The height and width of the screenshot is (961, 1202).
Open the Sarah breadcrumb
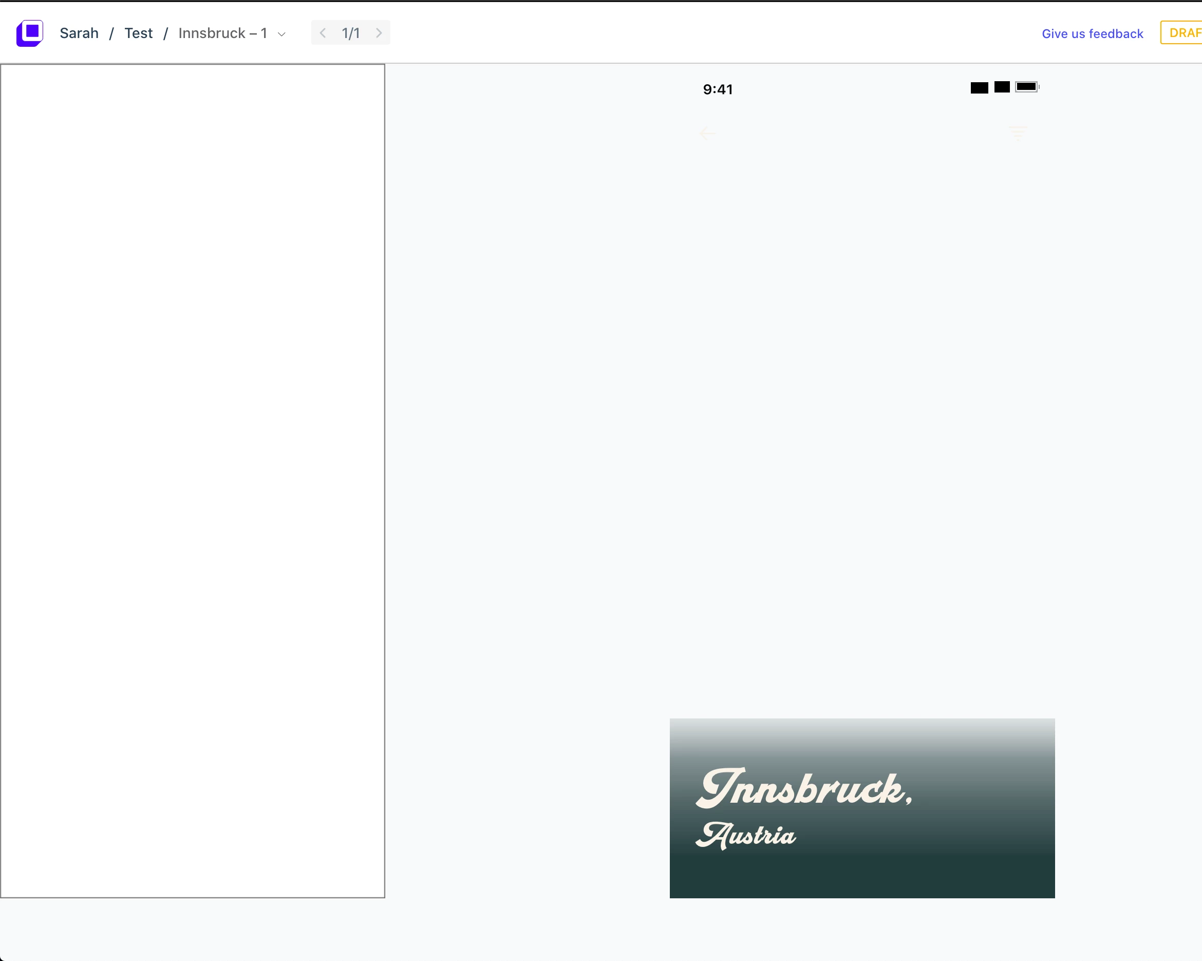[79, 33]
